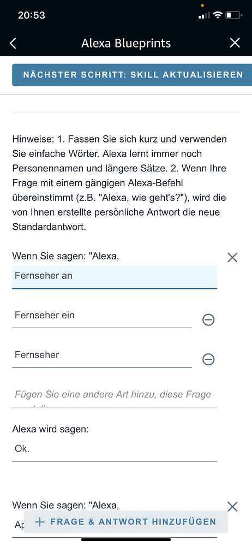This screenshot has height=546, width=252.
Task: Tap the Alexa Blueprints title text
Action: (126, 43)
